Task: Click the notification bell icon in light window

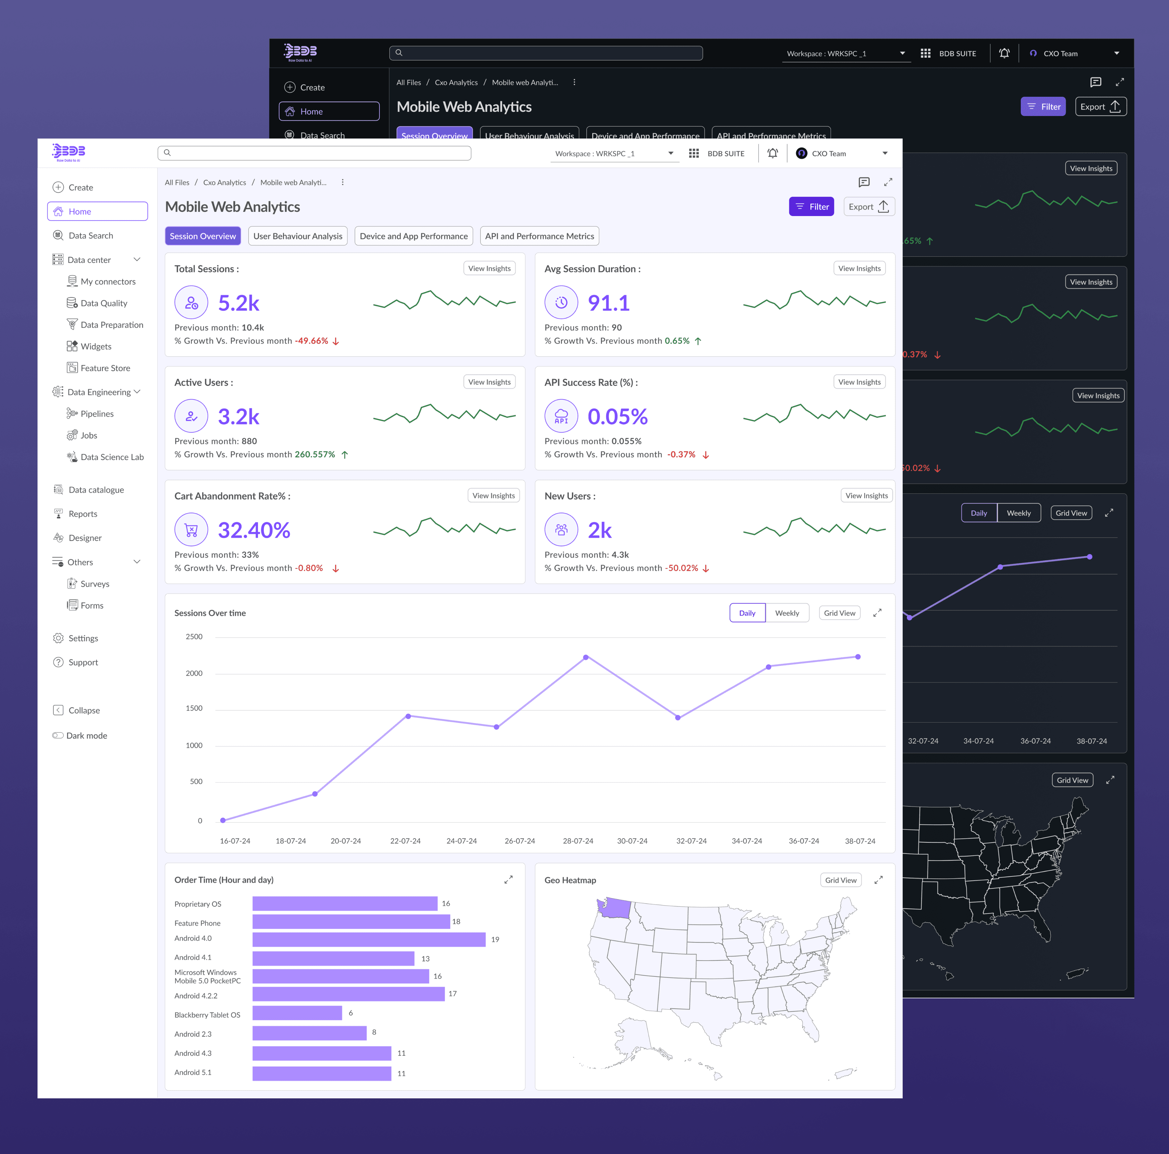Action: [773, 153]
